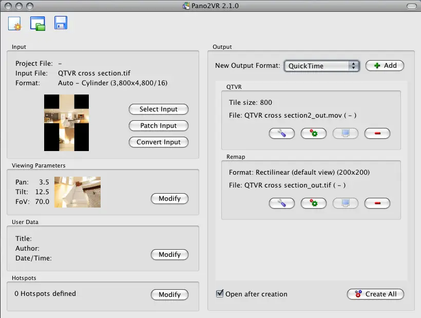Generate QTVR output with gears button

click(x=313, y=133)
